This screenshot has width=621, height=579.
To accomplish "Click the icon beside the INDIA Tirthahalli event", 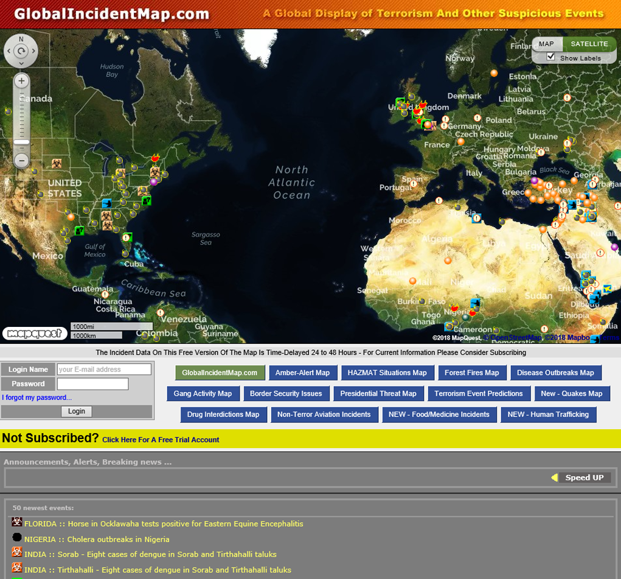I will click(x=16, y=567).
